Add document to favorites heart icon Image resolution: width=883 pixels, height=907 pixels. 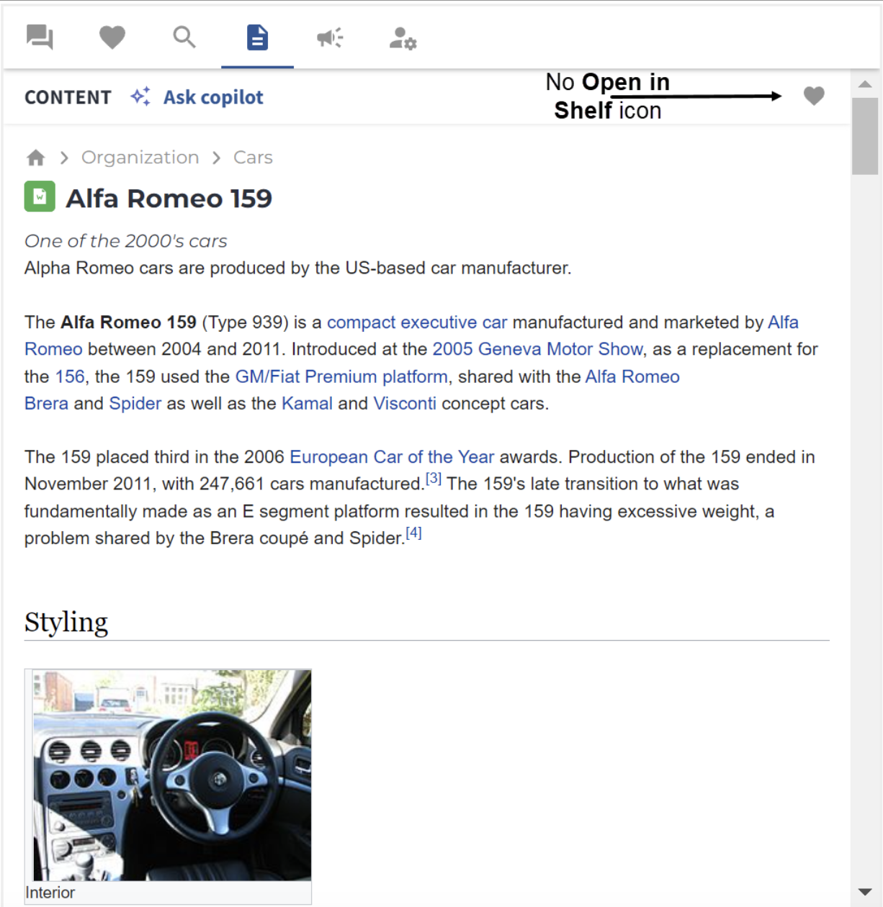814,96
